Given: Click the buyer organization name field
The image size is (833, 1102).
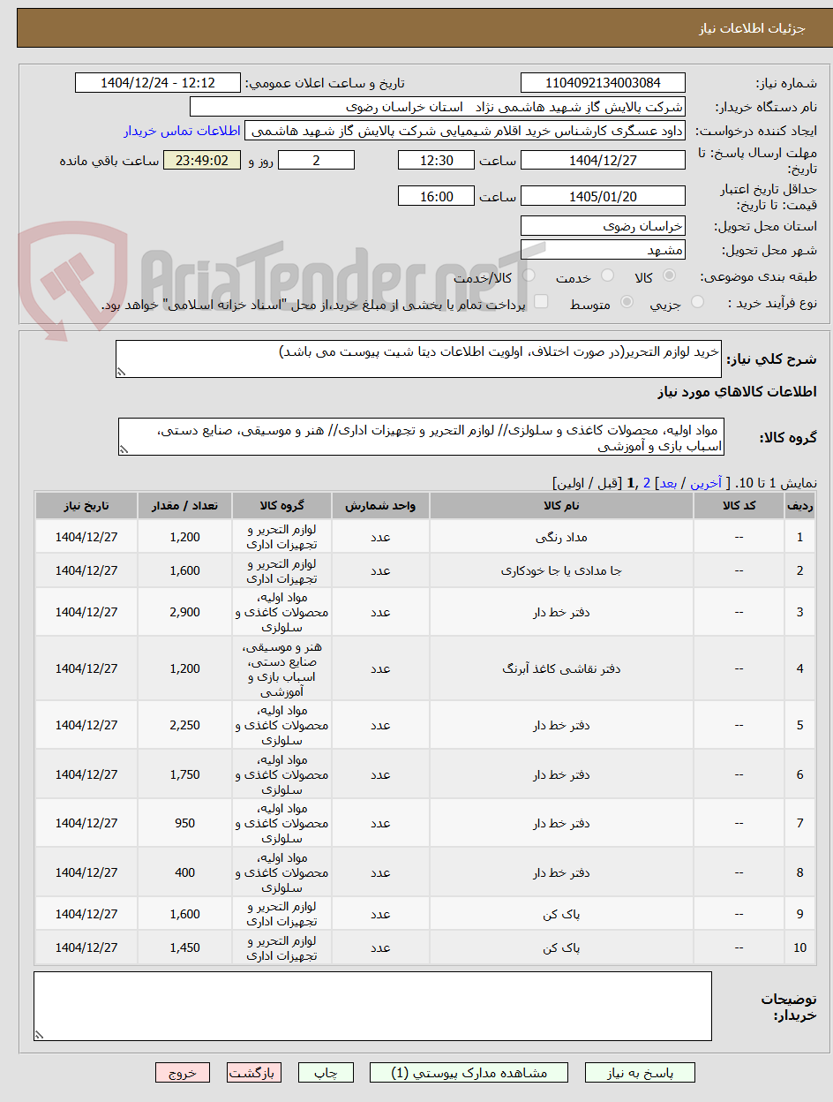Looking at the screenshot, I should [x=438, y=107].
